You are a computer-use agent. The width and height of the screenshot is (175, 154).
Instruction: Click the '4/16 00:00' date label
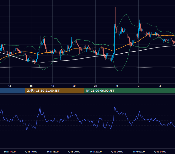117,151
